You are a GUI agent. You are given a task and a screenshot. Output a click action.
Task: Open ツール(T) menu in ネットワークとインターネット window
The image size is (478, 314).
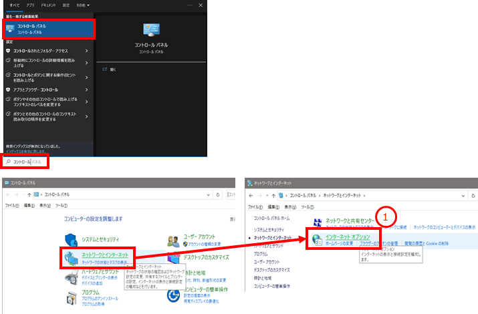308,207
